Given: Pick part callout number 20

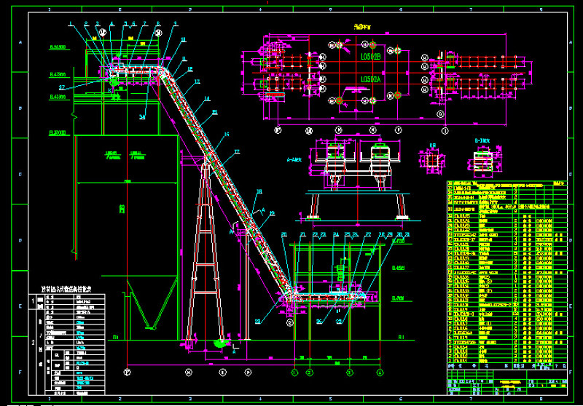Looking at the screenshot, I should (284, 234).
